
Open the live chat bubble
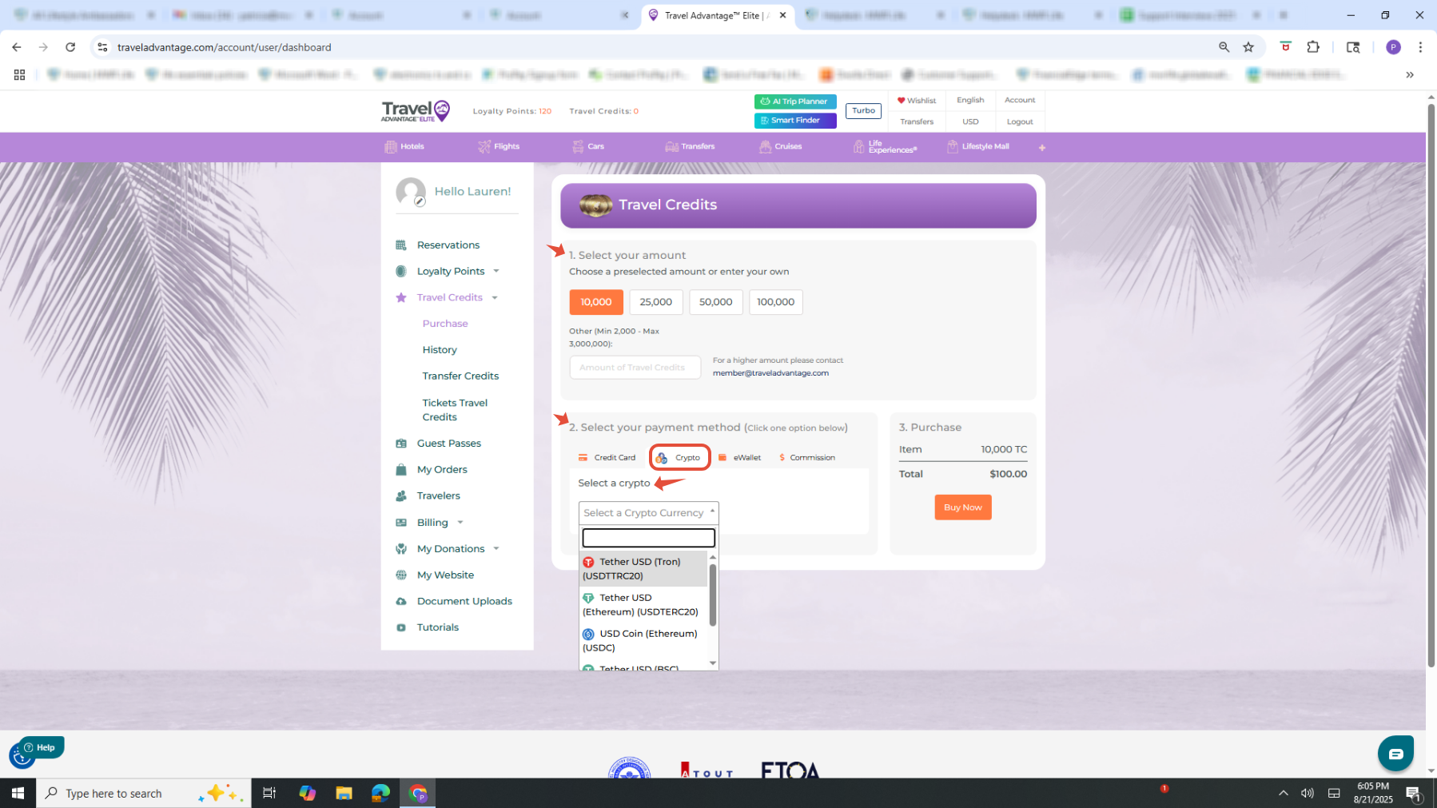(x=1395, y=754)
